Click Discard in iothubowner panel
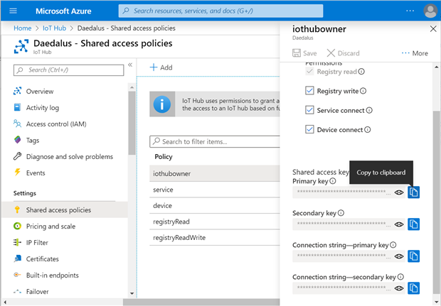 pos(343,53)
